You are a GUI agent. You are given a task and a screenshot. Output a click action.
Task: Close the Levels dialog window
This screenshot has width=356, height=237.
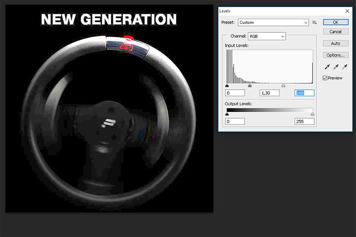(347, 10)
